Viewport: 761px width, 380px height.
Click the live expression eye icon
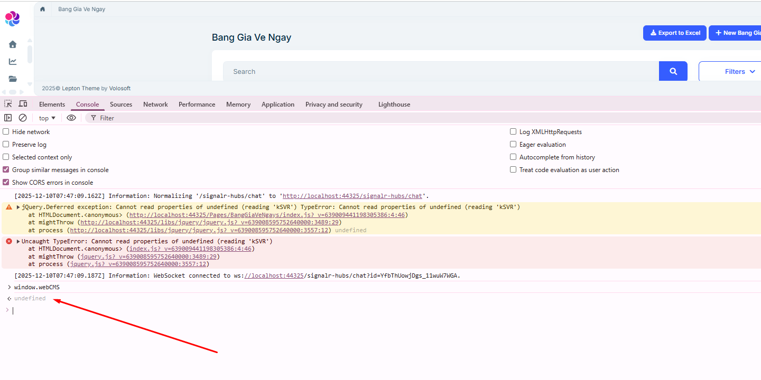click(x=71, y=118)
